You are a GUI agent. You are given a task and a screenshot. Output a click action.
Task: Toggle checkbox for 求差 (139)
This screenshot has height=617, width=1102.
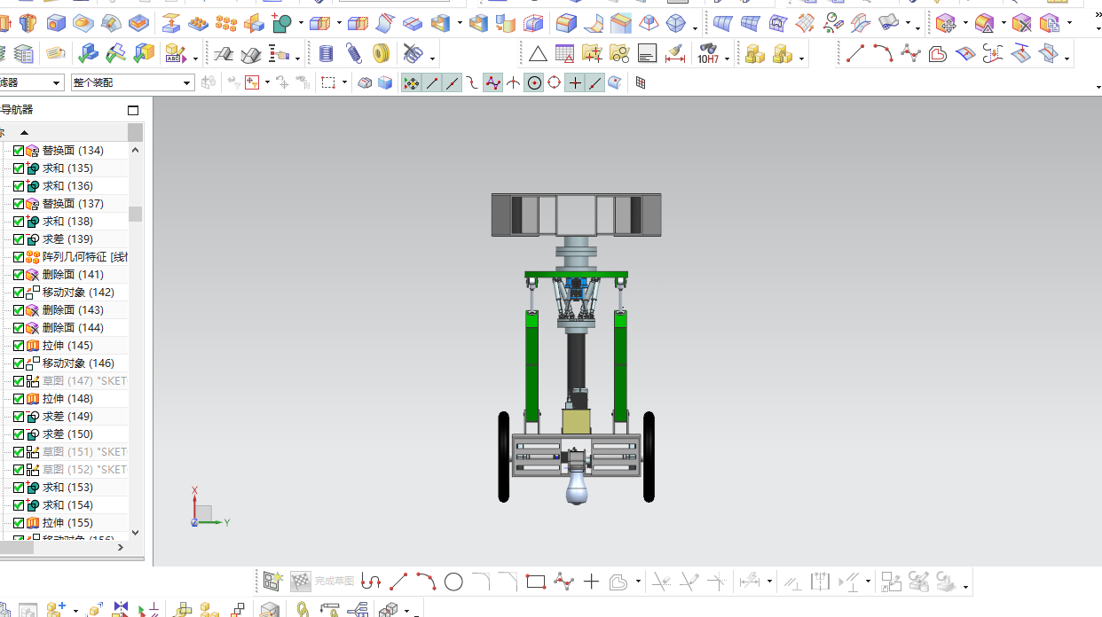point(19,239)
